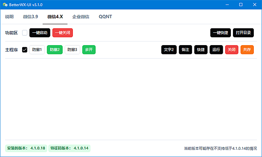Enable the 防撤3 option

[72, 50]
